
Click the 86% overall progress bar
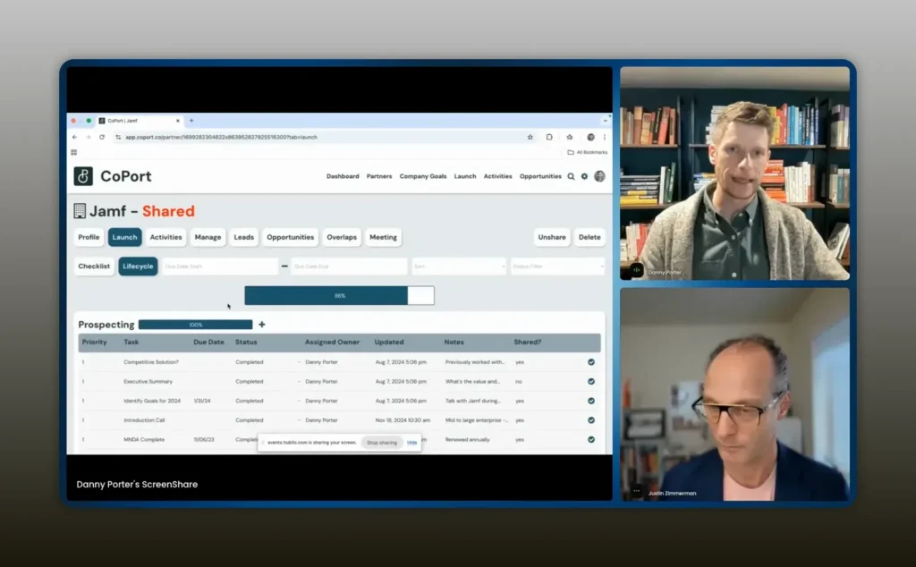(339, 296)
